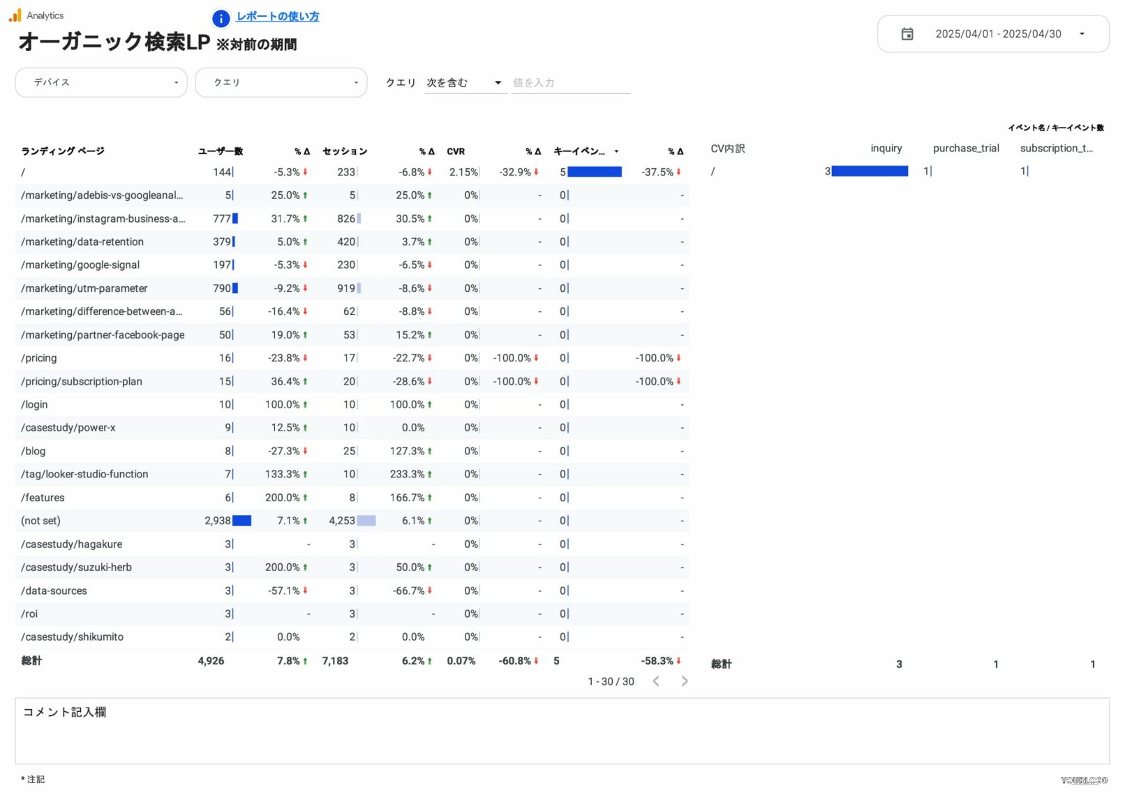Go to next table page arrow
This screenshot has width=1125, height=795.
(x=684, y=681)
